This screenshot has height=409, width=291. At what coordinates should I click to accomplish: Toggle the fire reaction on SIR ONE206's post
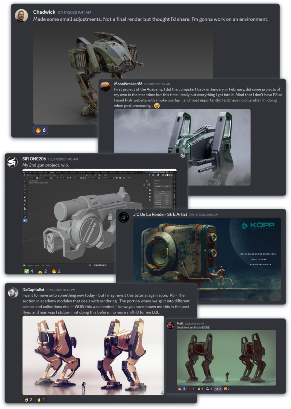click(56, 271)
